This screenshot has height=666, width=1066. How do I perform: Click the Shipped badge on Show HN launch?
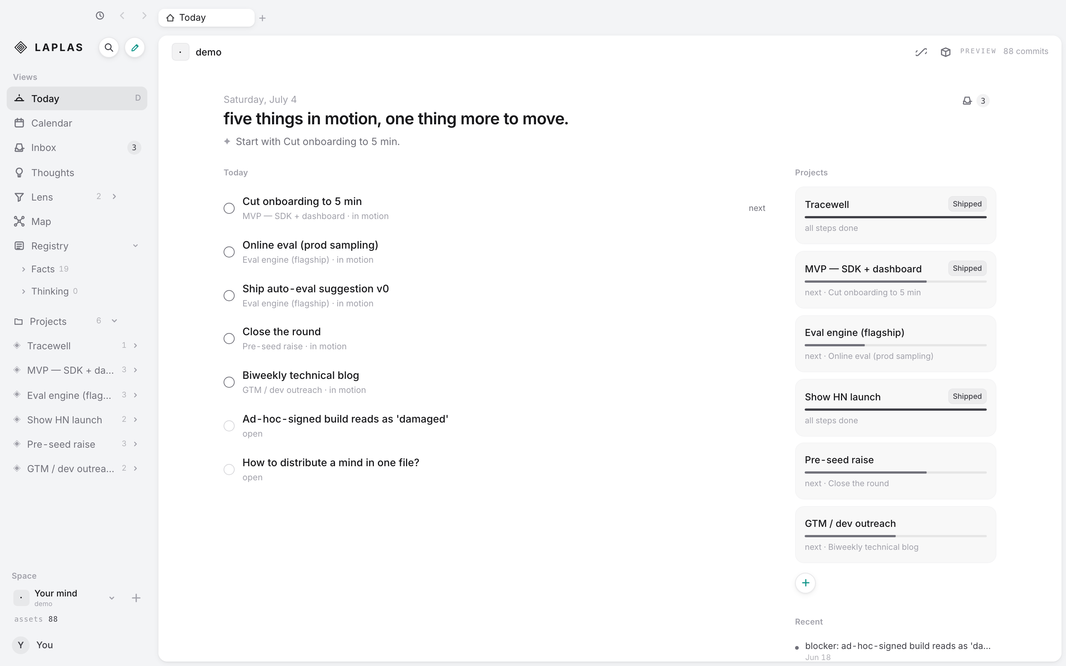[x=967, y=396]
